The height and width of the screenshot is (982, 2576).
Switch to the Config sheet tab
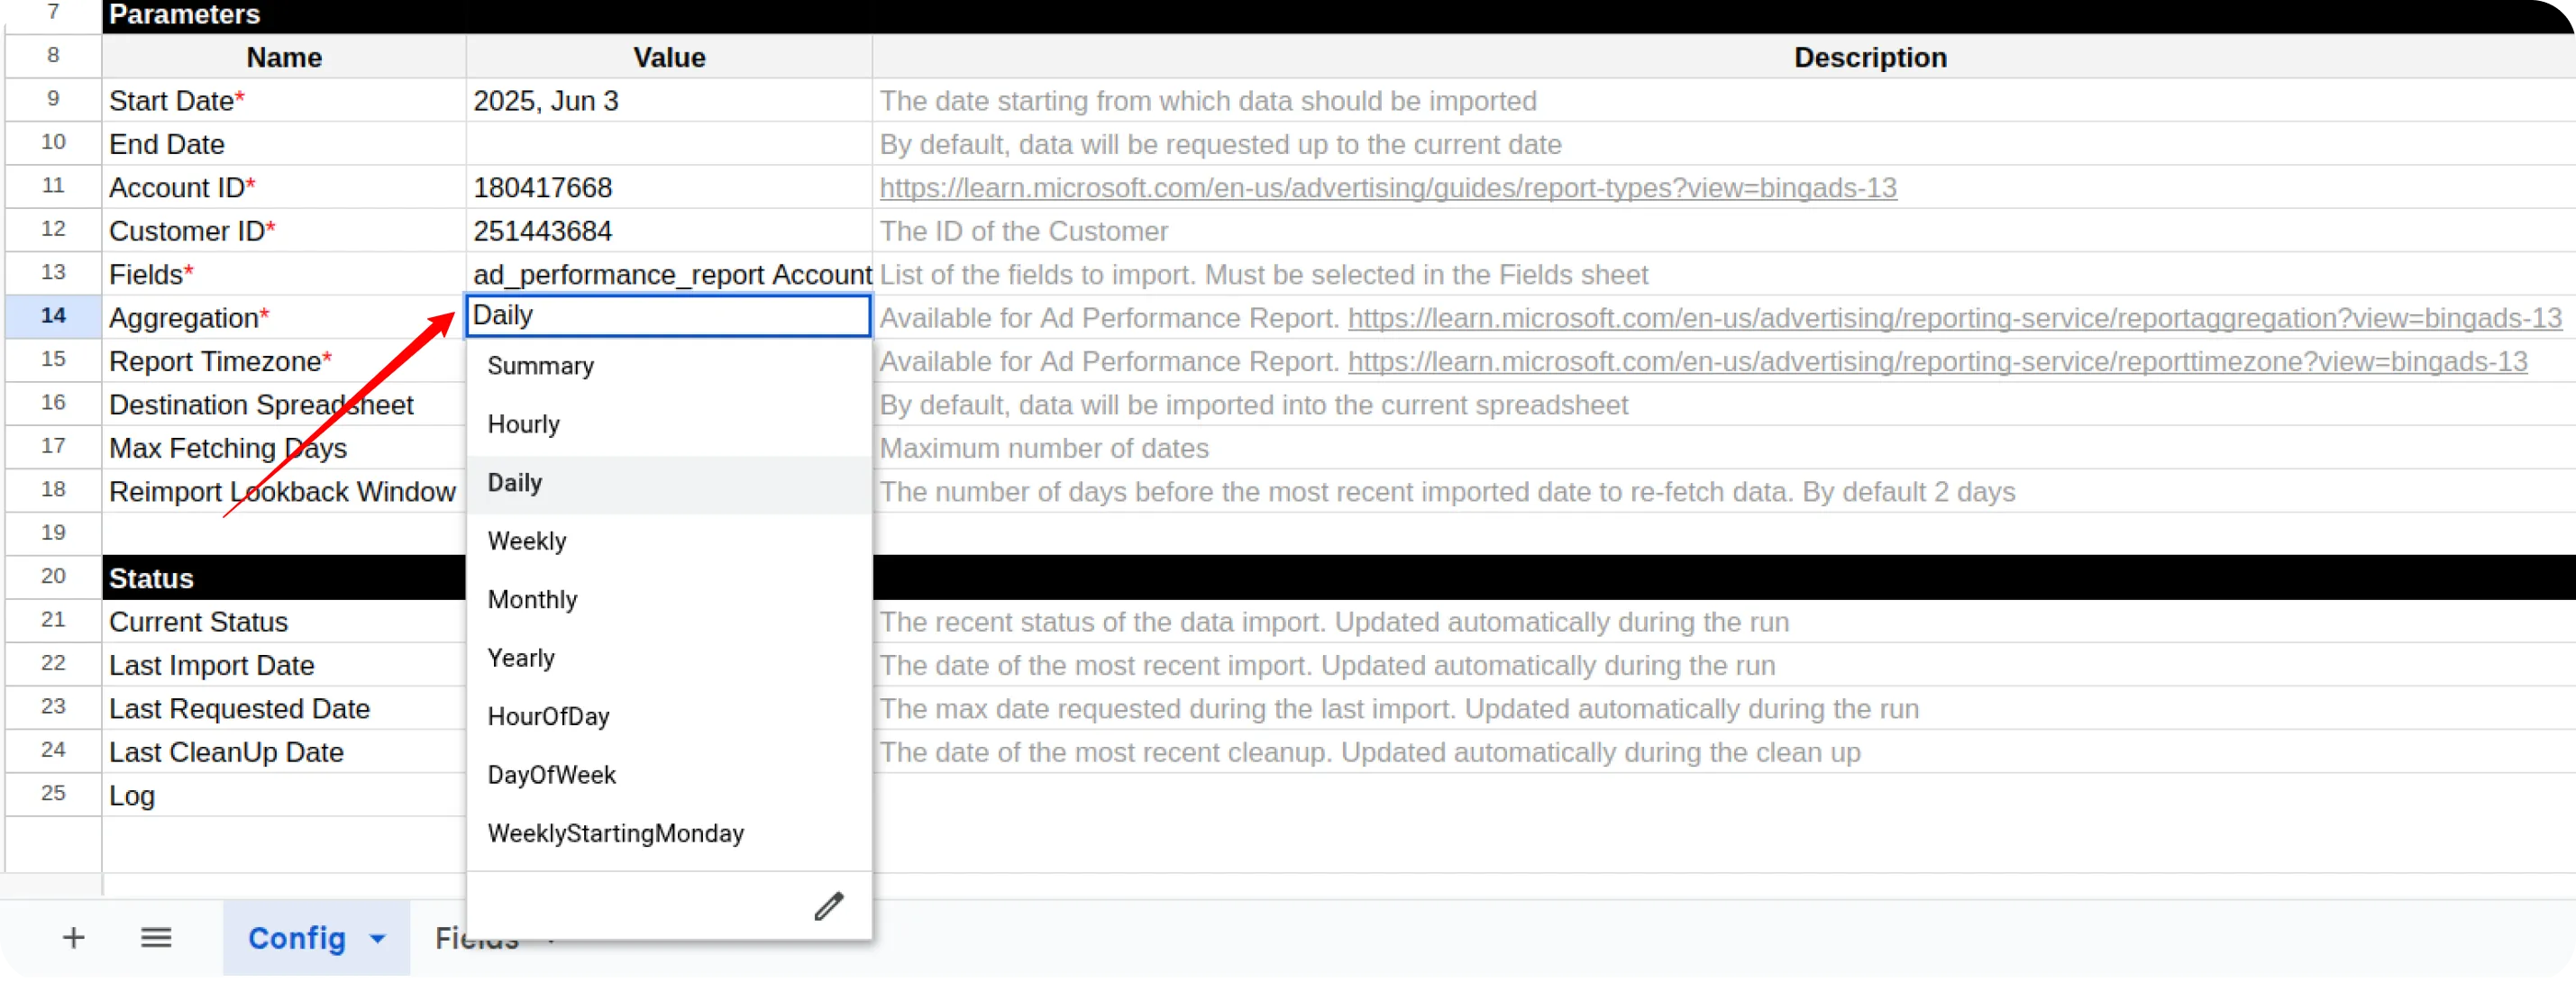point(296,939)
